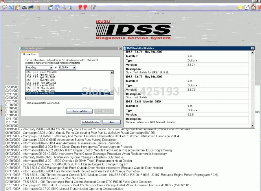This screenshot has height=191, width=261.
Task: Open 05/02/2008 Warranty System Changes bulletin
Action: coord(65,157)
